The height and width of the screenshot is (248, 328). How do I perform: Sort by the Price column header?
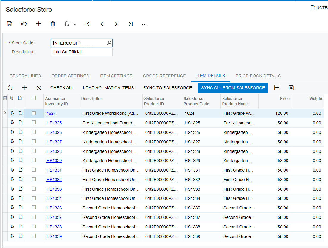coord(275,101)
